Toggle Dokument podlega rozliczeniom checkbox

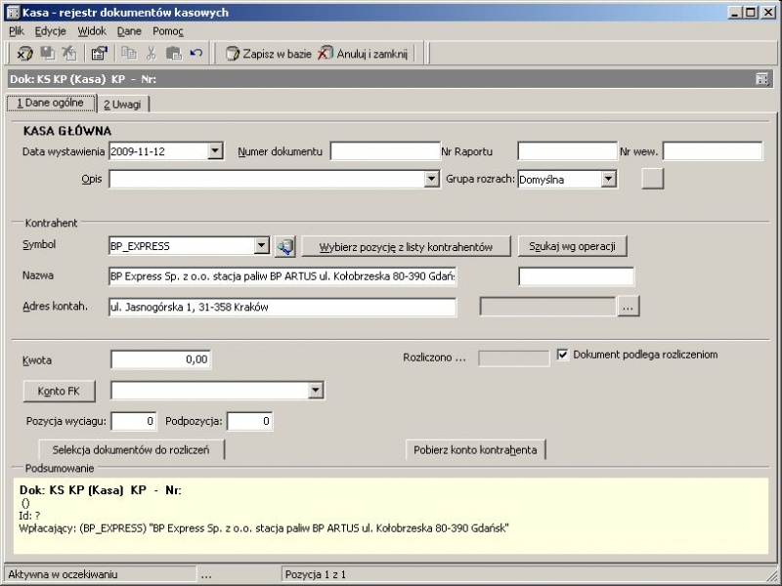pyautogui.click(x=563, y=355)
